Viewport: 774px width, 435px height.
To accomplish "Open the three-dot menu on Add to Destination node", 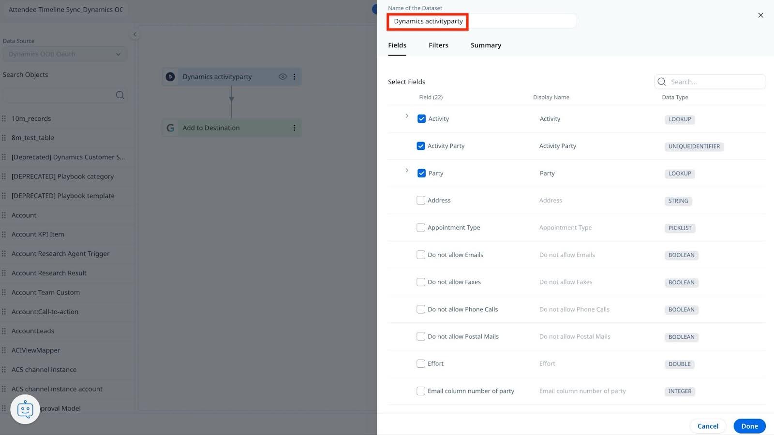I will [294, 128].
